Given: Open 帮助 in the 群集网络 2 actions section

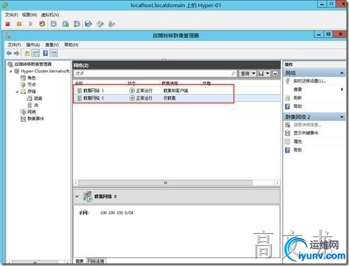Looking at the screenshot, I should [298, 150].
